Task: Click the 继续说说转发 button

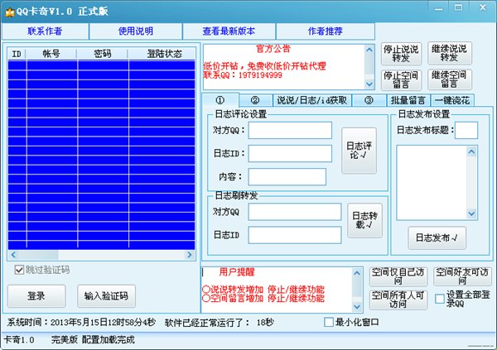Action: coord(450,53)
